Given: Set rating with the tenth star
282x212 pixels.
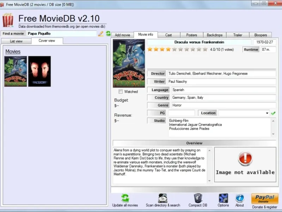Looking at the screenshot, I should (x=205, y=49).
